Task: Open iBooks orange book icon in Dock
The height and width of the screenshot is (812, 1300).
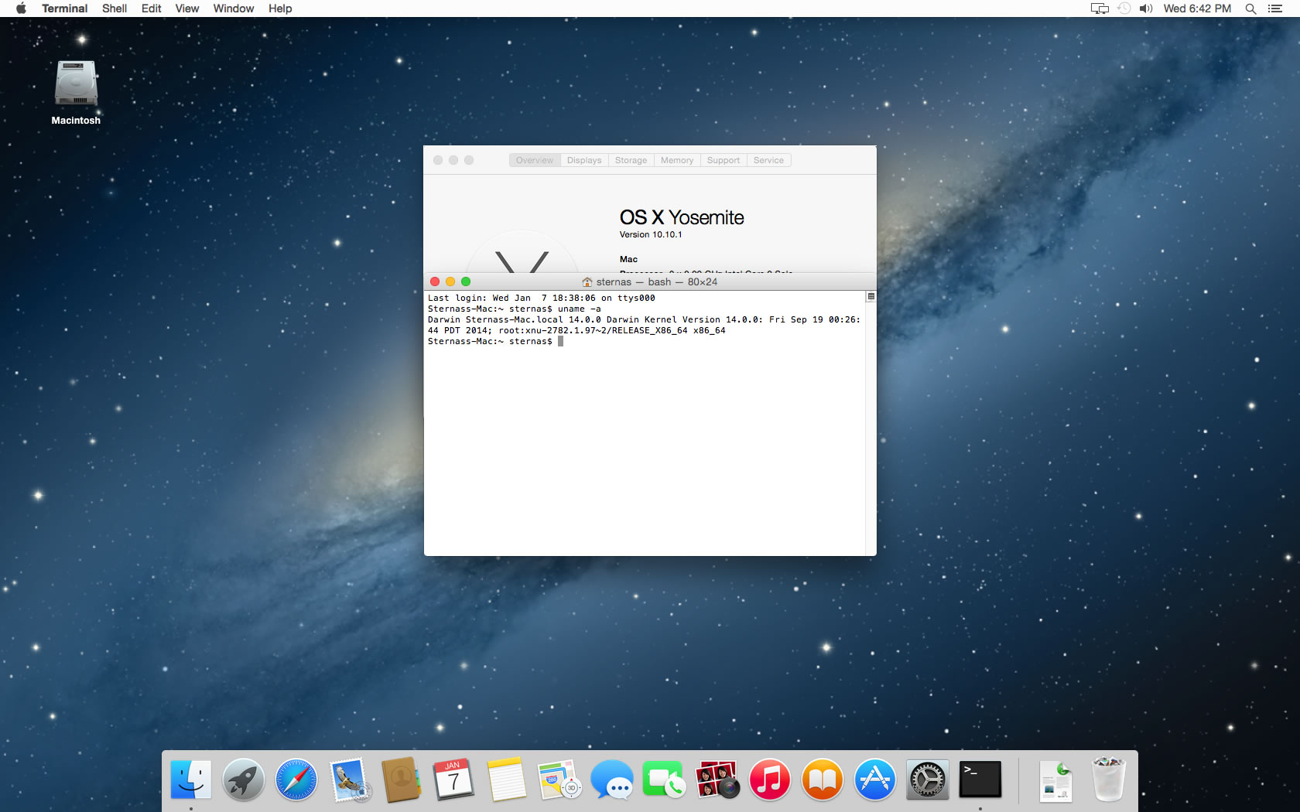Action: tap(823, 780)
